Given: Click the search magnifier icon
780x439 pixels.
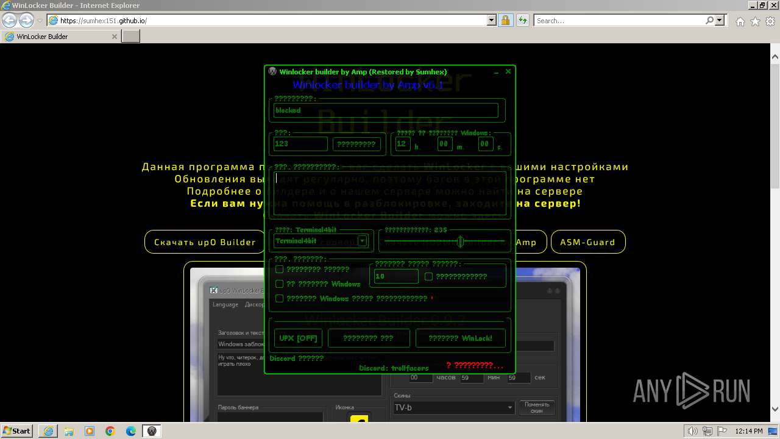Looking at the screenshot, I should point(709,21).
